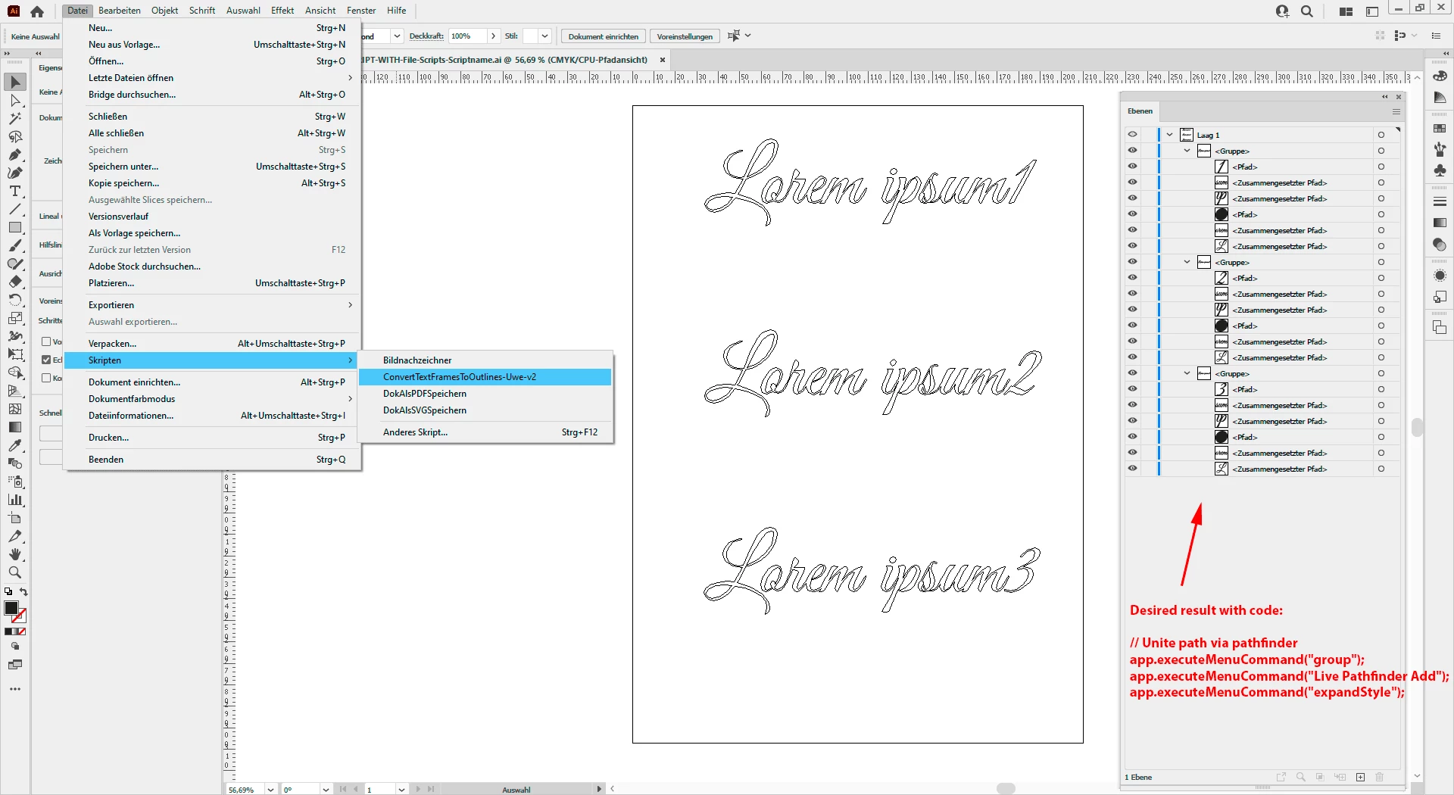Select the Direct Selection tool
The width and height of the screenshot is (1454, 795).
point(15,100)
